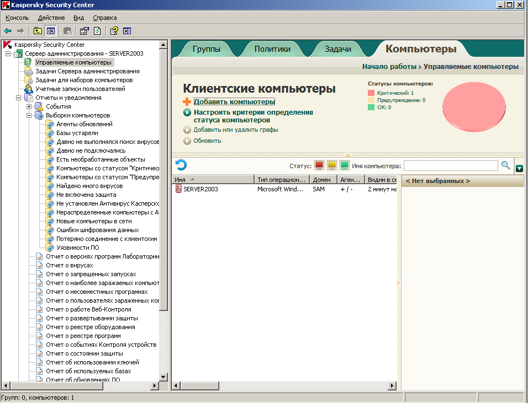The image size is (528, 403).
Task: Open the green dropdown arrow beside search
Action: (x=519, y=168)
